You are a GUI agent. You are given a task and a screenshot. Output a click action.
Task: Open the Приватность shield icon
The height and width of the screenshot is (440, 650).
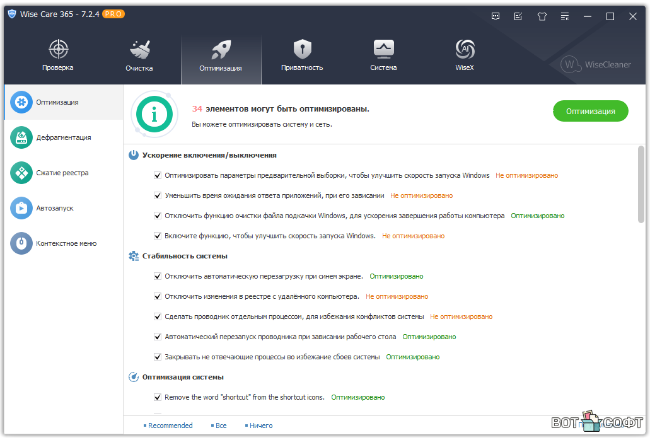302,49
